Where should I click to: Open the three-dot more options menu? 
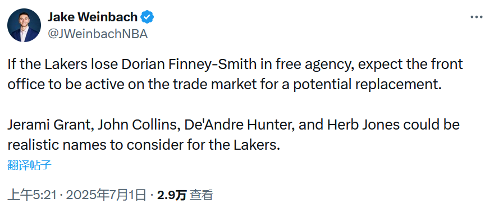(x=477, y=17)
